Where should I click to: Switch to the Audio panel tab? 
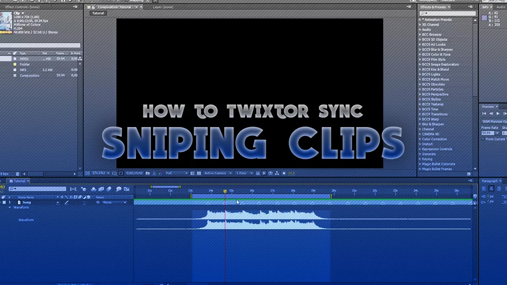(501, 7)
